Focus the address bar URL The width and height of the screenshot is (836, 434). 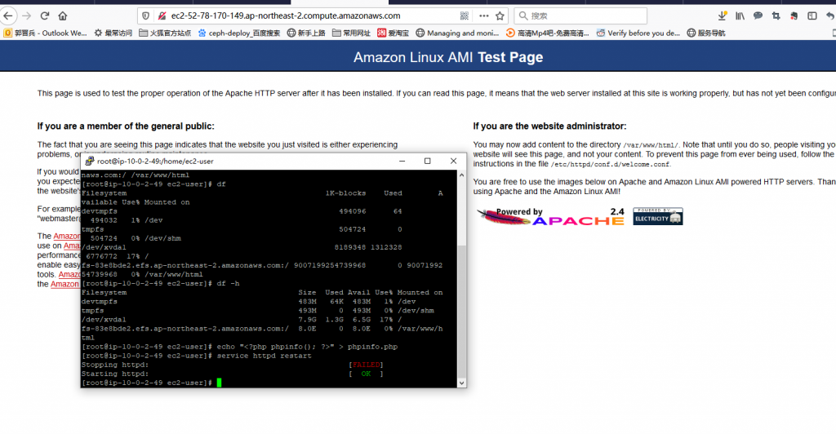click(285, 16)
